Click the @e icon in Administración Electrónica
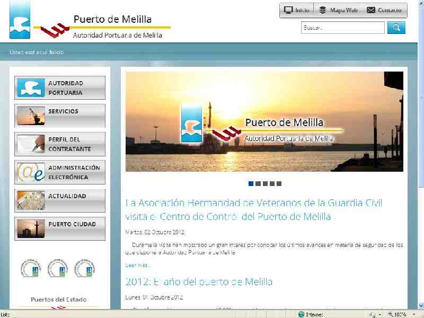The width and height of the screenshot is (424, 318). [x=31, y=172]
